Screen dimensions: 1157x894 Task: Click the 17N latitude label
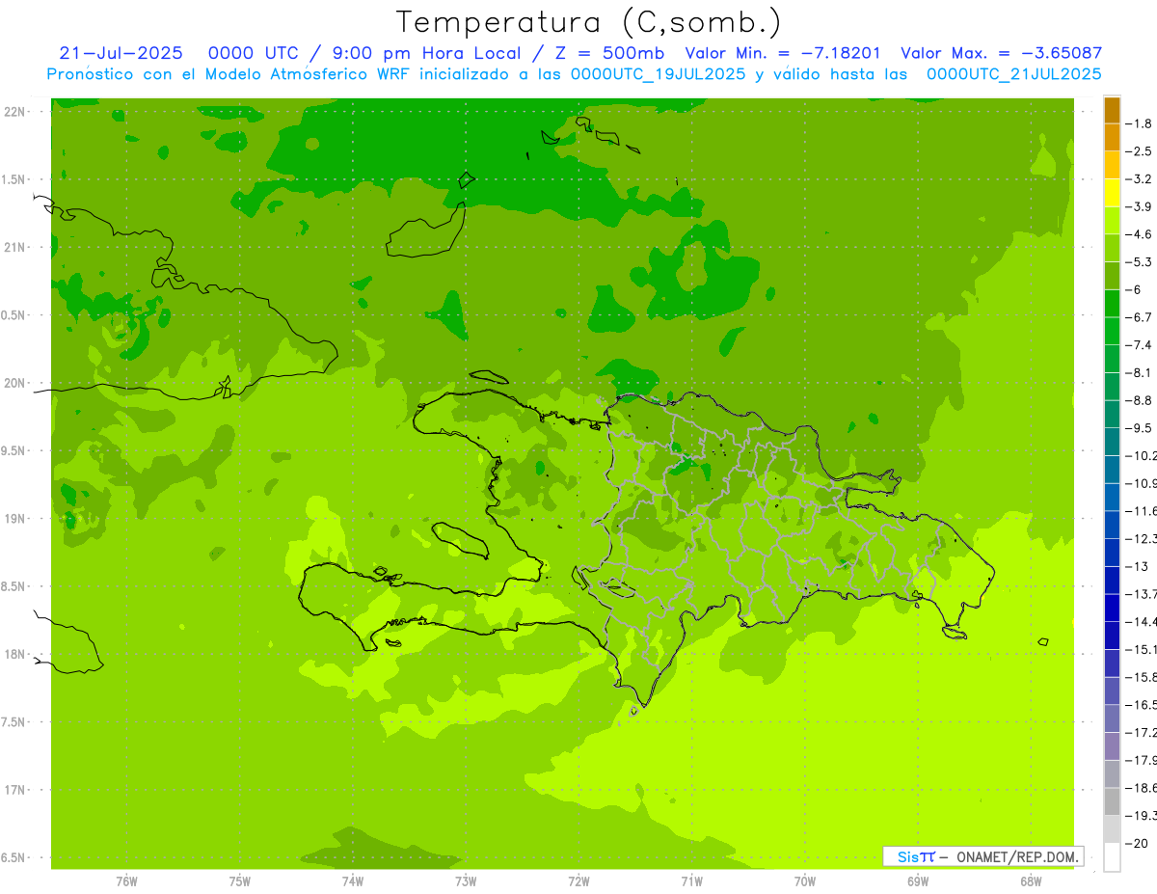(14, 790)
